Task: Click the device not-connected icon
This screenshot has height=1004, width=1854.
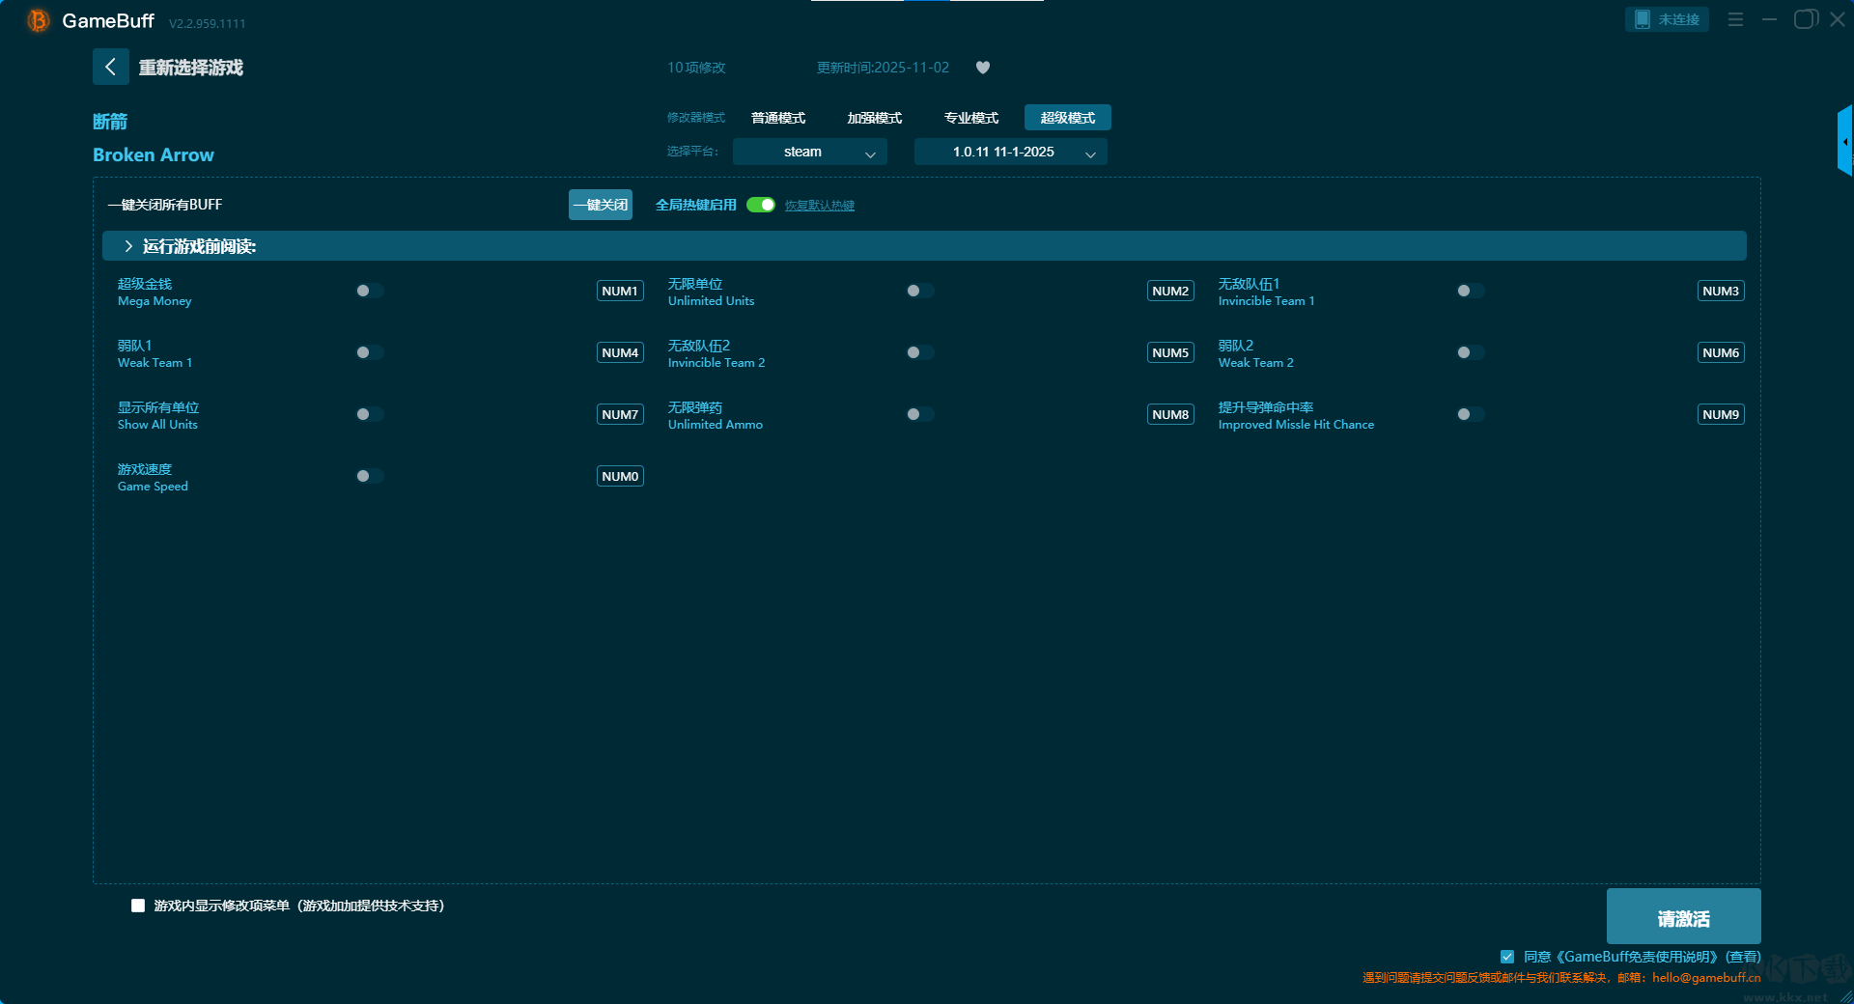Action: (x=1643, y=19)
